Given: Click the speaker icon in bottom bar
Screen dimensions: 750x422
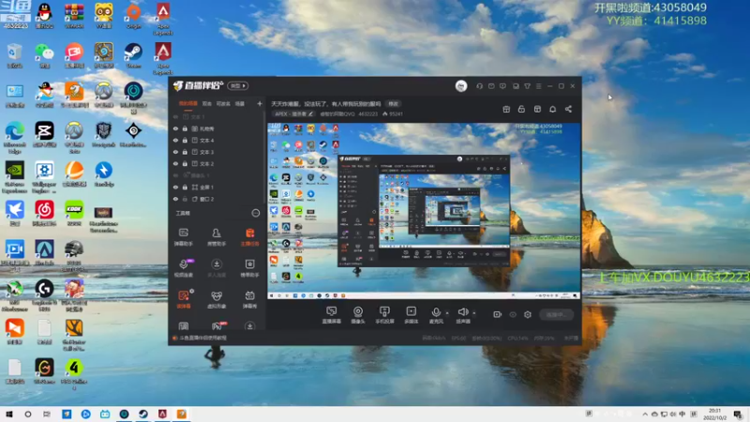Looking at the screenshot, I should [x=462, y=313].
